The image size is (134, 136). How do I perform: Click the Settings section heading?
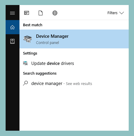click(30, 53)
